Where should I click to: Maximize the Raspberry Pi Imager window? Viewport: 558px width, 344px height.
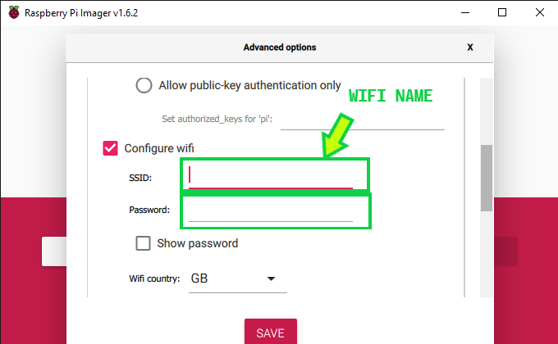(501, 12)
